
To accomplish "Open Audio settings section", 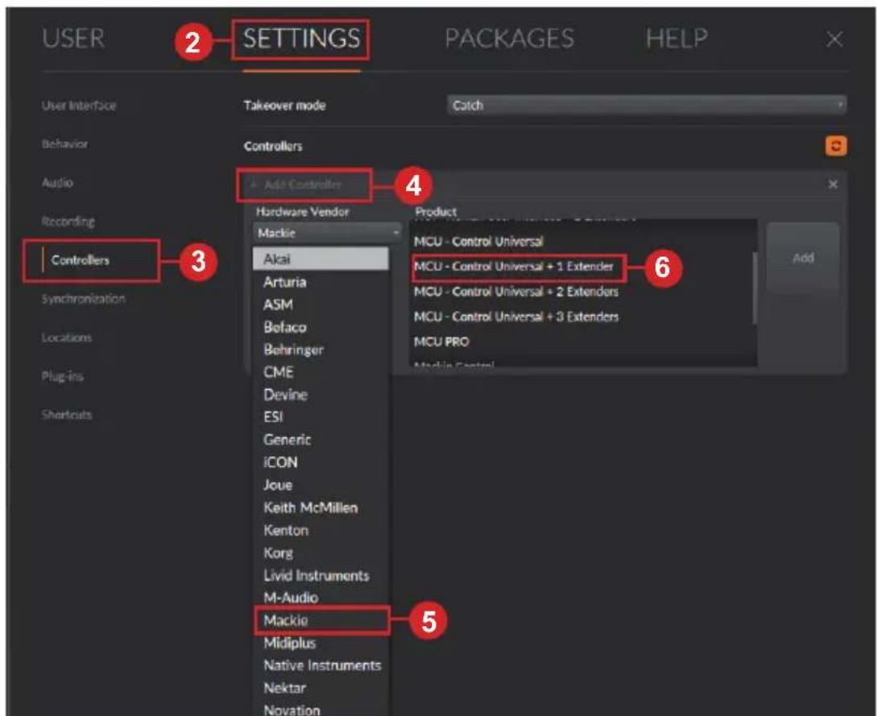I will pos(57,182).
